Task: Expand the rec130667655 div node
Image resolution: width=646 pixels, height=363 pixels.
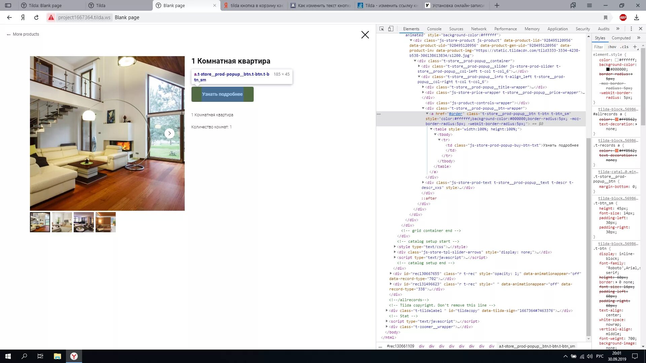Action: click(x=391, y=274)
